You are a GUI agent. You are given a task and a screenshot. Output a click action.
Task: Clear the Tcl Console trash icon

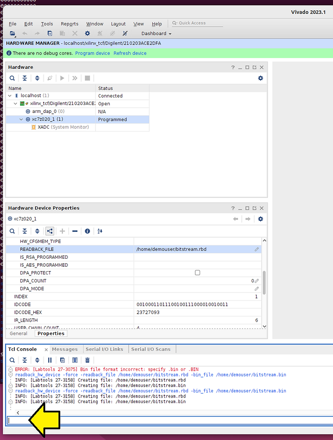[x=87, y=360]
